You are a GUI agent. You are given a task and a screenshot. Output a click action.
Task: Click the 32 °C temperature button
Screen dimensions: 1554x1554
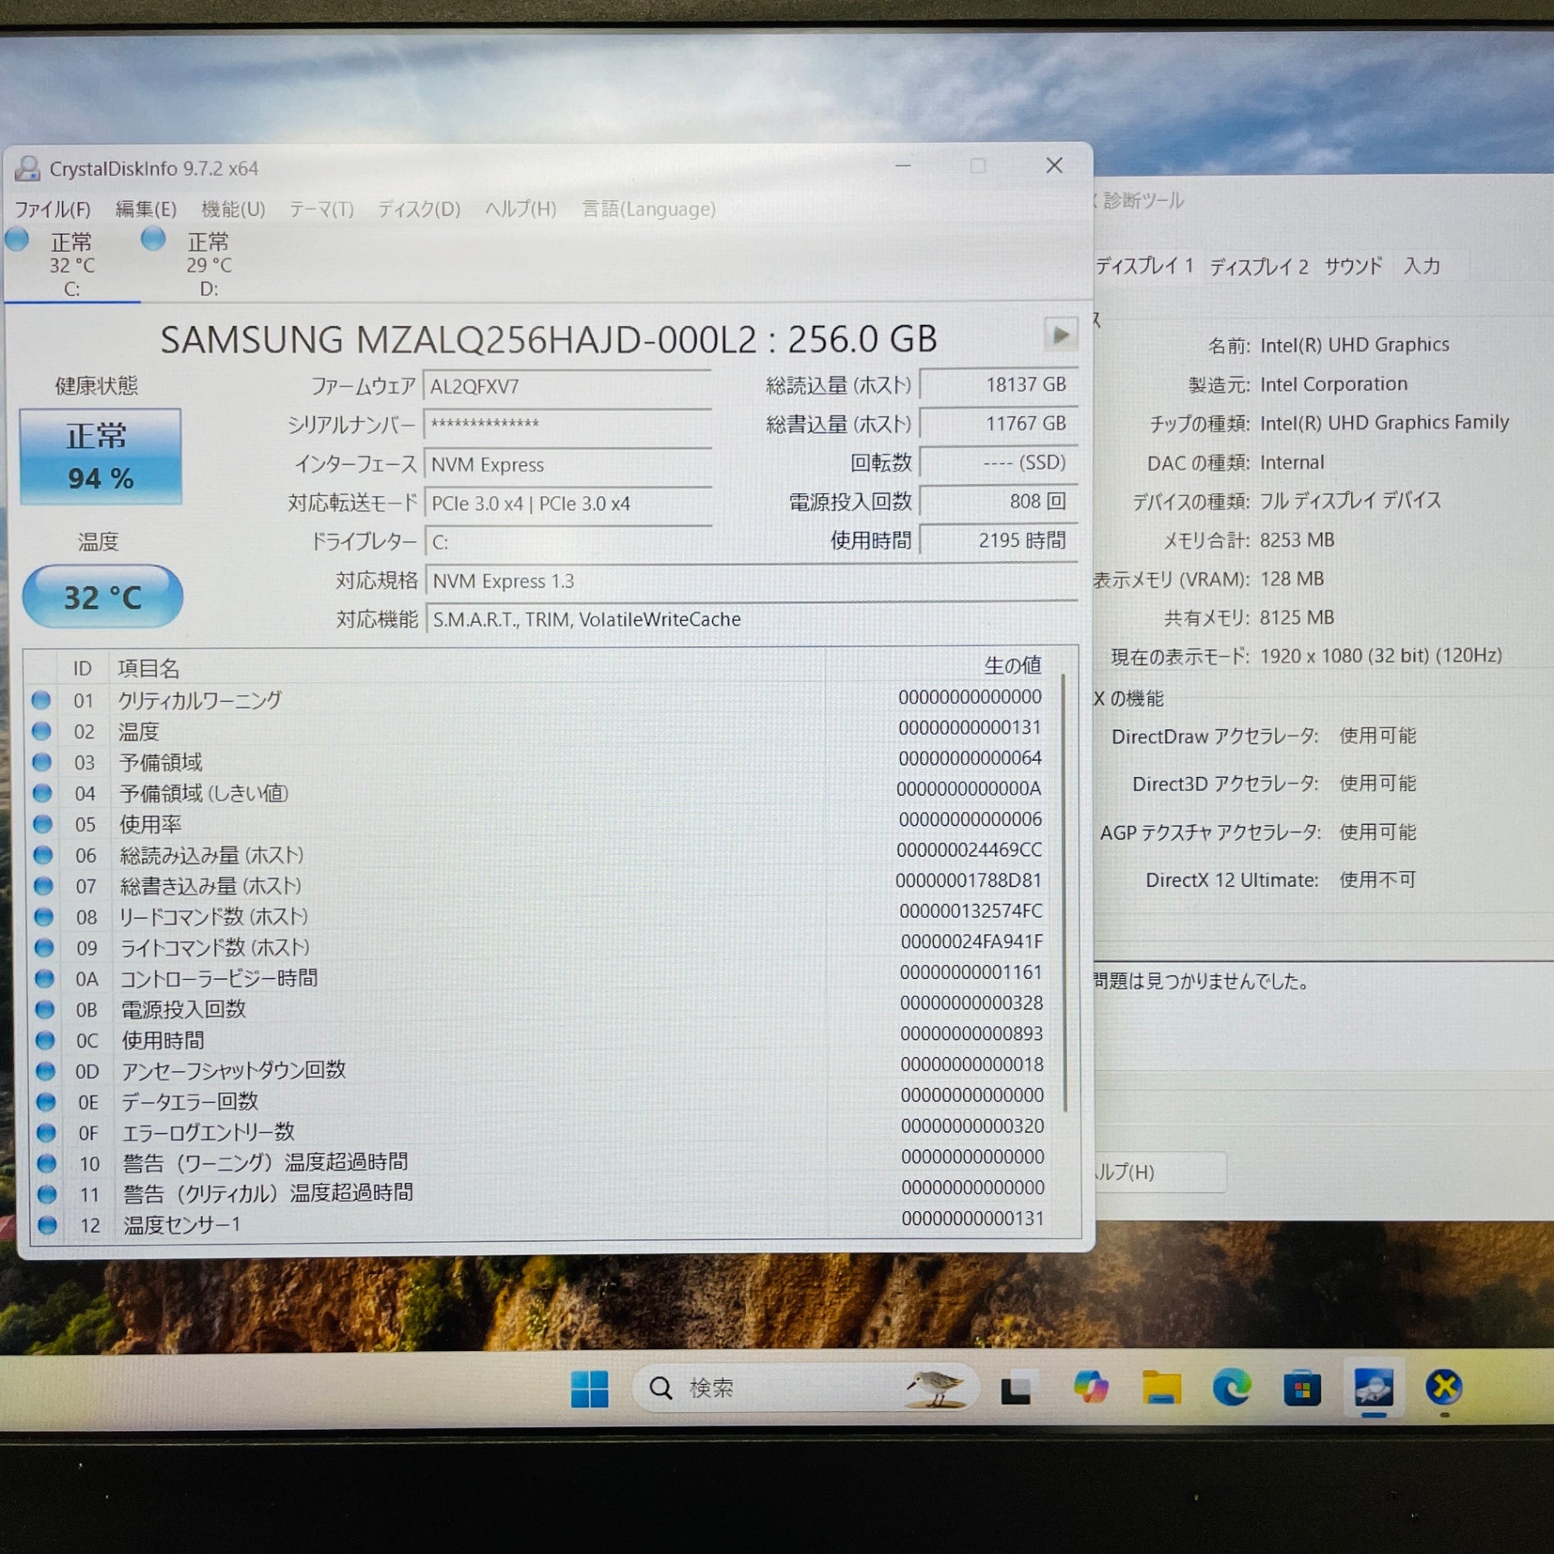click(x=102, y=597)
